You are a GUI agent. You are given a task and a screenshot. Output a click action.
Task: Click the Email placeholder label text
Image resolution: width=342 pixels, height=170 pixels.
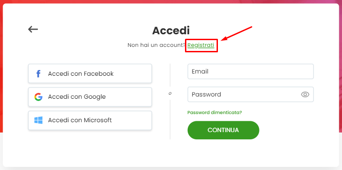click(x=200, y=72)
